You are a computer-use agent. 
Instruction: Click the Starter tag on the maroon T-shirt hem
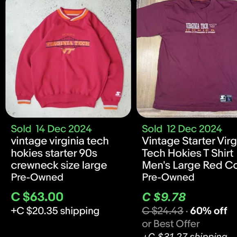(x=226, y=98)
